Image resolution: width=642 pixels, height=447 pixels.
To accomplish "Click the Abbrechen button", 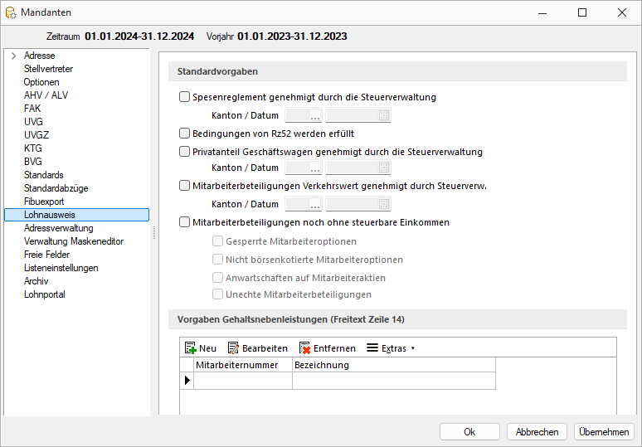I will [x=537, y=431].
